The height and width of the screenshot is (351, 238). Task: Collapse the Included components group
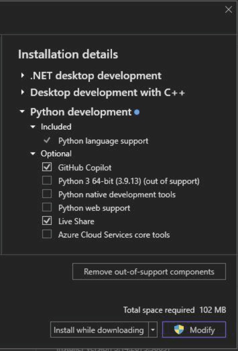33,127
